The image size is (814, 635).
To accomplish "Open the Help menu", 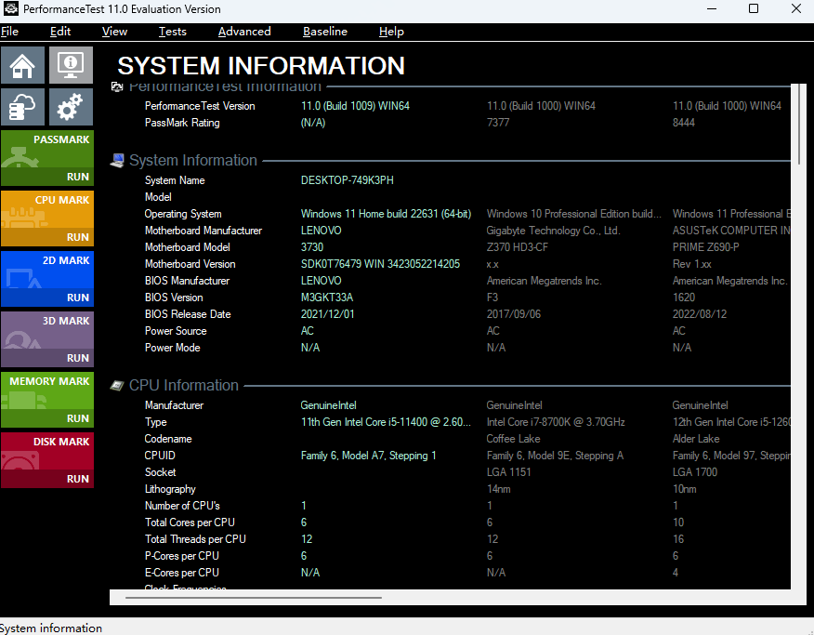I will (x=391, y=32).
